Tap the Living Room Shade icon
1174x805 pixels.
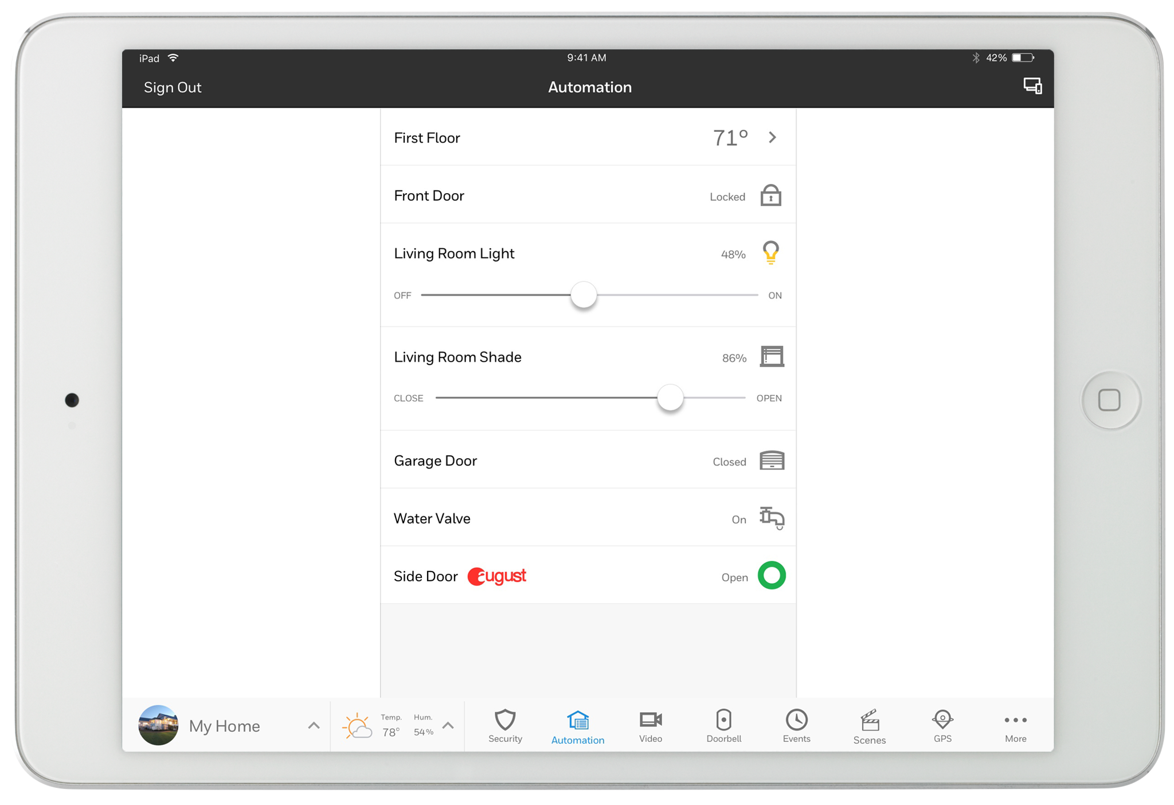coord(772,357)
